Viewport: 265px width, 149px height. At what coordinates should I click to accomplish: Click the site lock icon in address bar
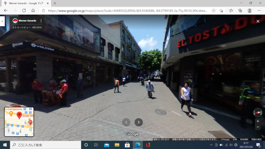click(x=43, y=11)
